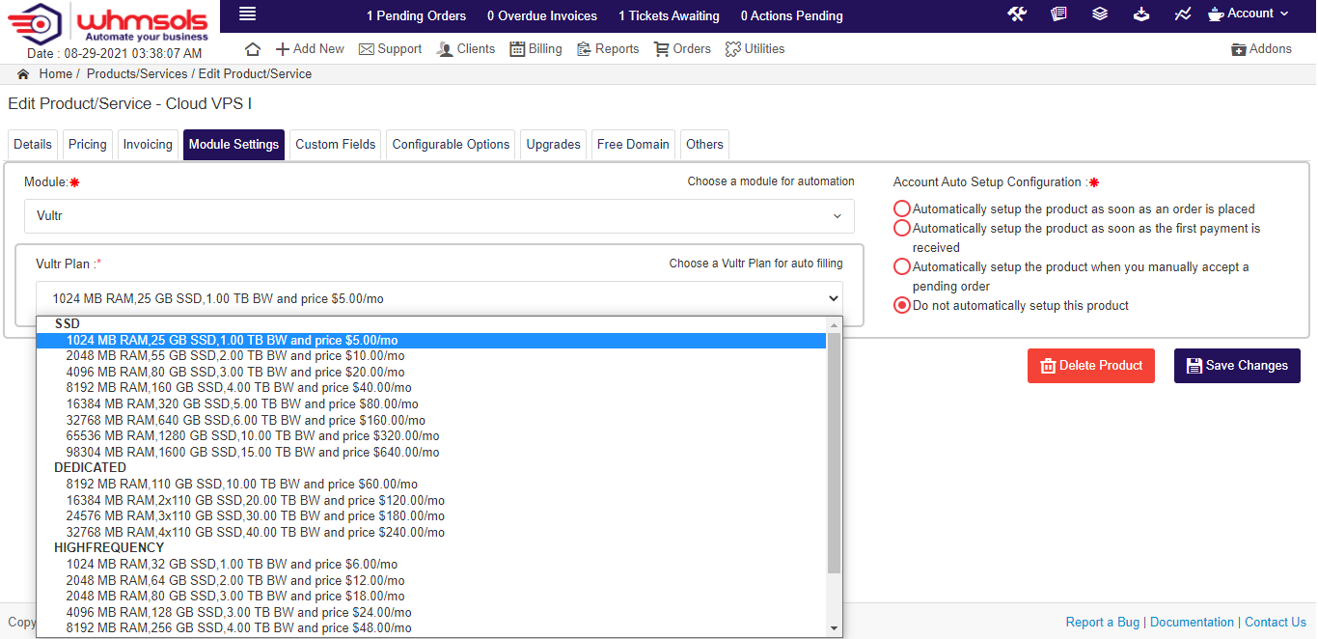Go to dashboard via the house icon

tap(253, 49)
